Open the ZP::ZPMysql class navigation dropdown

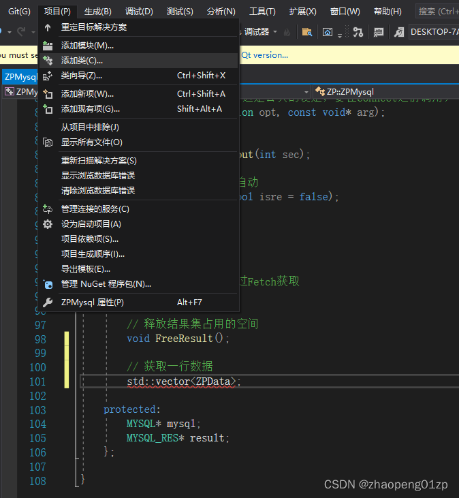point(385,92)
